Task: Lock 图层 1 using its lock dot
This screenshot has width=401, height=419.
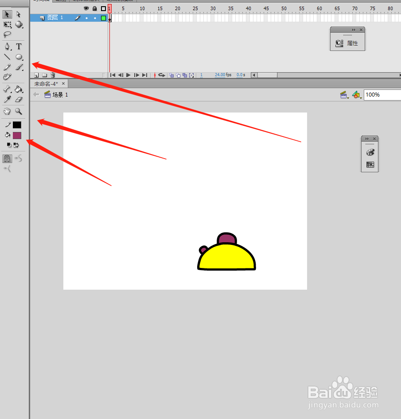Action: coord(95,18)
